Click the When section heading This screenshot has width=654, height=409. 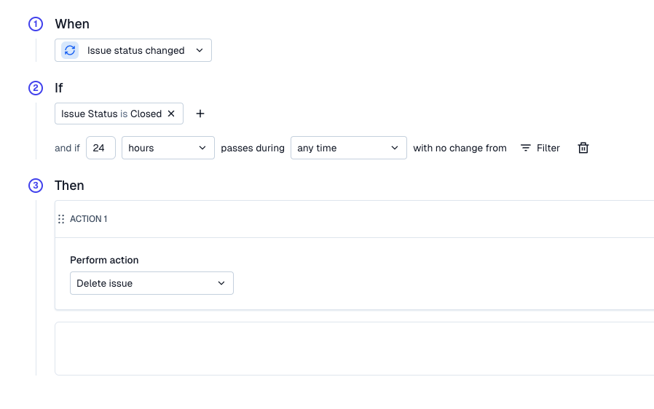click(x=72, y=24)
